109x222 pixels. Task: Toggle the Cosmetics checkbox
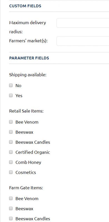click(x=11, y=172)
